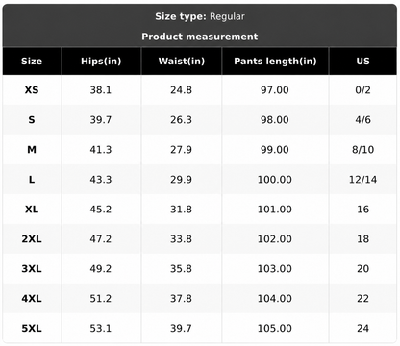This screenshot has width=400, height=346.
Task: Select the 3XL size row label
Action: click(32, 269)
